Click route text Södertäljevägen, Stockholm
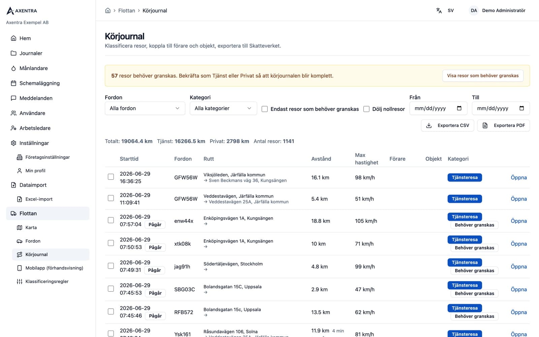The height and width of the screenshot is (337, 539). point(233,264)
